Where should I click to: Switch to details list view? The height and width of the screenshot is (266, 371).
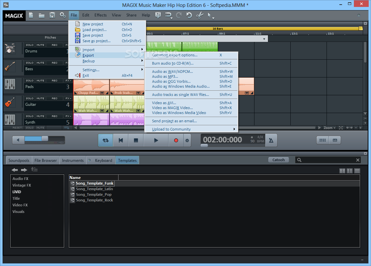tap(357, 171)
